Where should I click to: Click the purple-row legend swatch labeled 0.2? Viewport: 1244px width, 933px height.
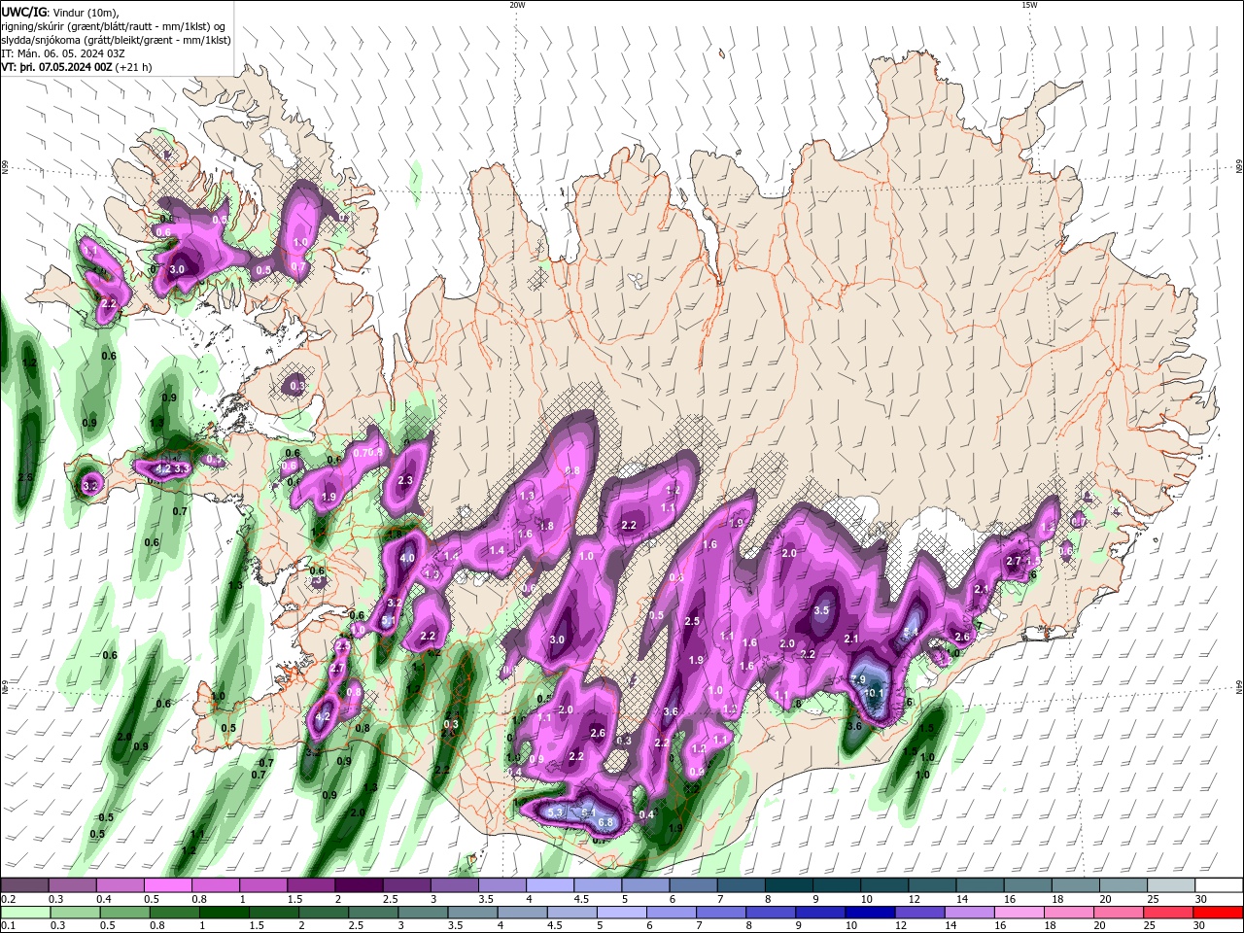pyautogui.click(x=24, y=885)
